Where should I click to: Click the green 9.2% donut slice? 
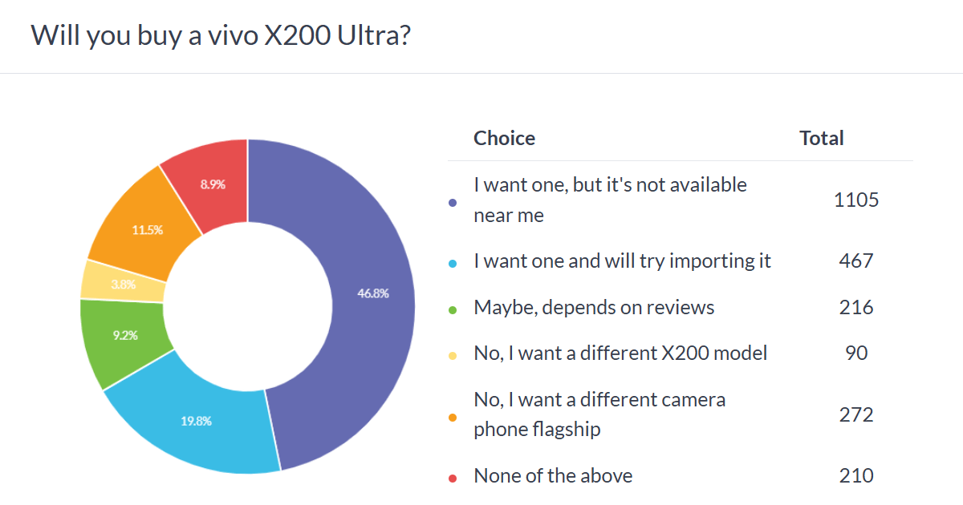pos(125,337)
